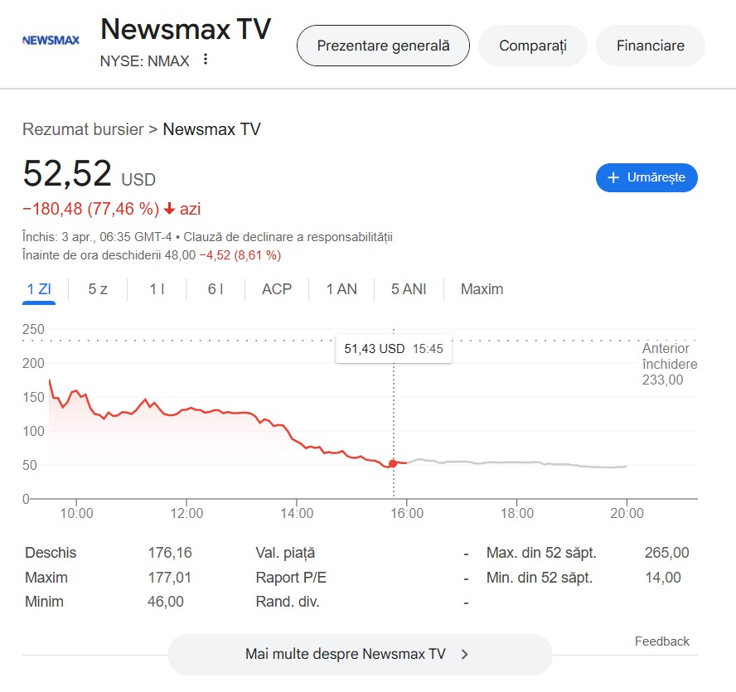Image resolution: width=736 pixels, height=692 pixels.
Task: Click the 52-week low value 14,00
Action: [663, 578]
